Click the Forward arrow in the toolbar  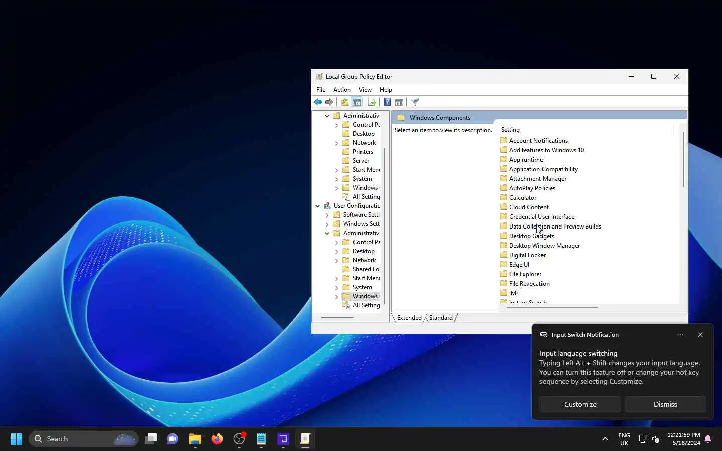tap(329, 102)
